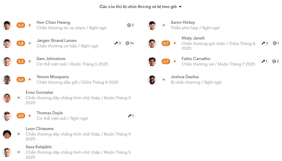This screenshot has height=161, width=282.
Task: Open Leon Chiwome's player avatar
Action: click(x=7, y=134)
